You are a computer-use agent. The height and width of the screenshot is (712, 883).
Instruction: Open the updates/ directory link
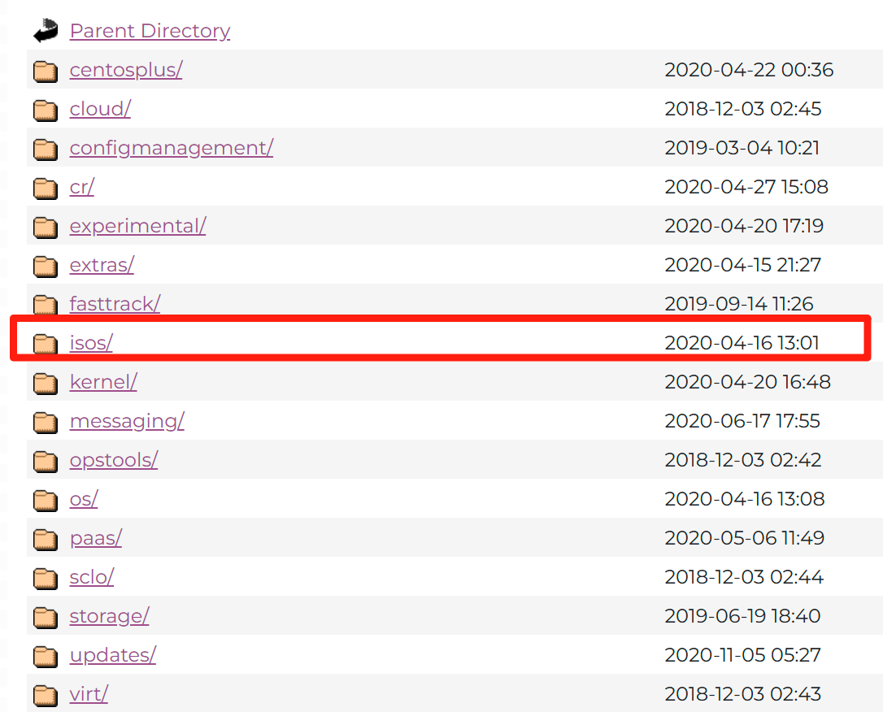click(x=113, y=655)
